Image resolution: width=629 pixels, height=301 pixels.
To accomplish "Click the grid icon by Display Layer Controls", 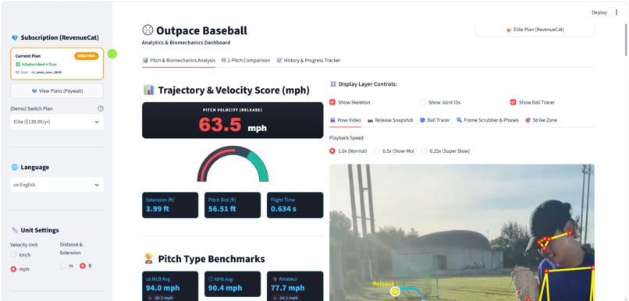I will pyautogui.click(x=333, y=84).
